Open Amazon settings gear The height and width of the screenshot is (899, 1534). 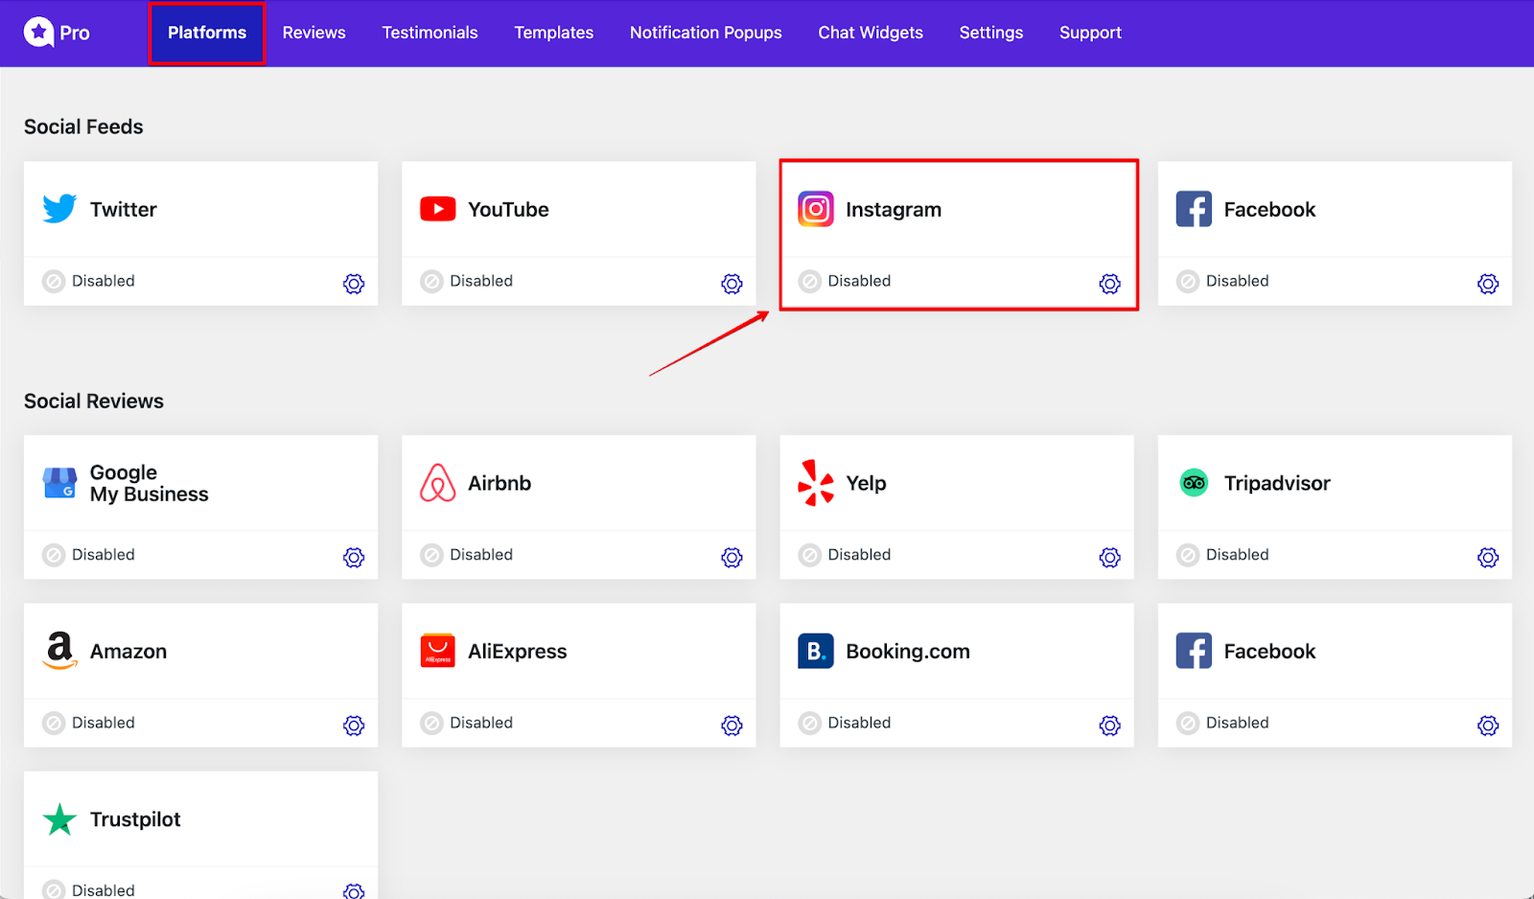tap(354, 726)
